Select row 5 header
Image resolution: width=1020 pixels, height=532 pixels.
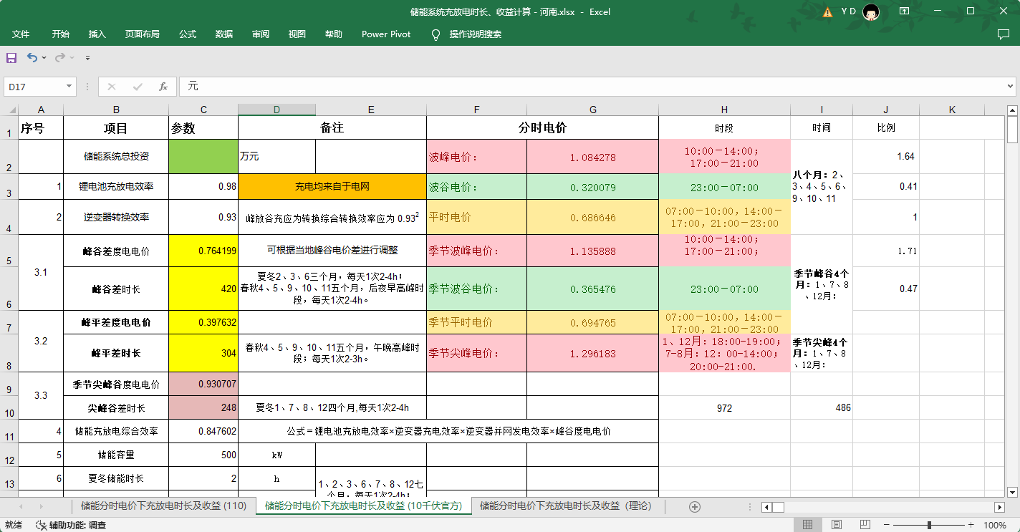(9, 251)
